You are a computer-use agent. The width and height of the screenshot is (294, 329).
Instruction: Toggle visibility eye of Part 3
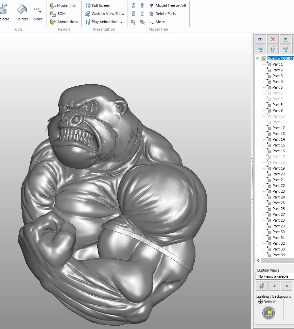(x=268, y=74)
